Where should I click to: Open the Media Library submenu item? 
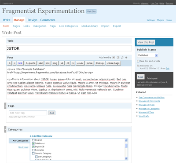(90, 26)
